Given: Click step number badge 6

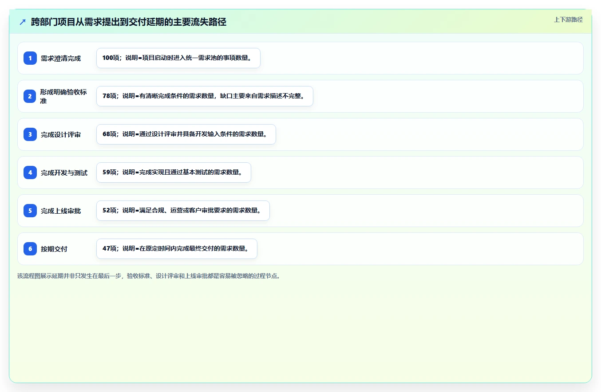Looking at the screenshot, I should click(x=30, y=249).
